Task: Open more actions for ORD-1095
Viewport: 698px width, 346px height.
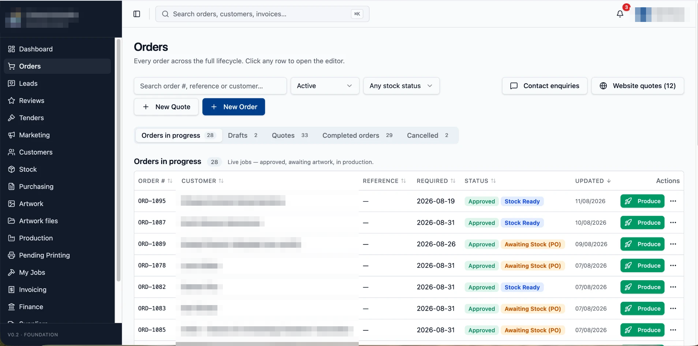Action: click(x=673, y=201)
